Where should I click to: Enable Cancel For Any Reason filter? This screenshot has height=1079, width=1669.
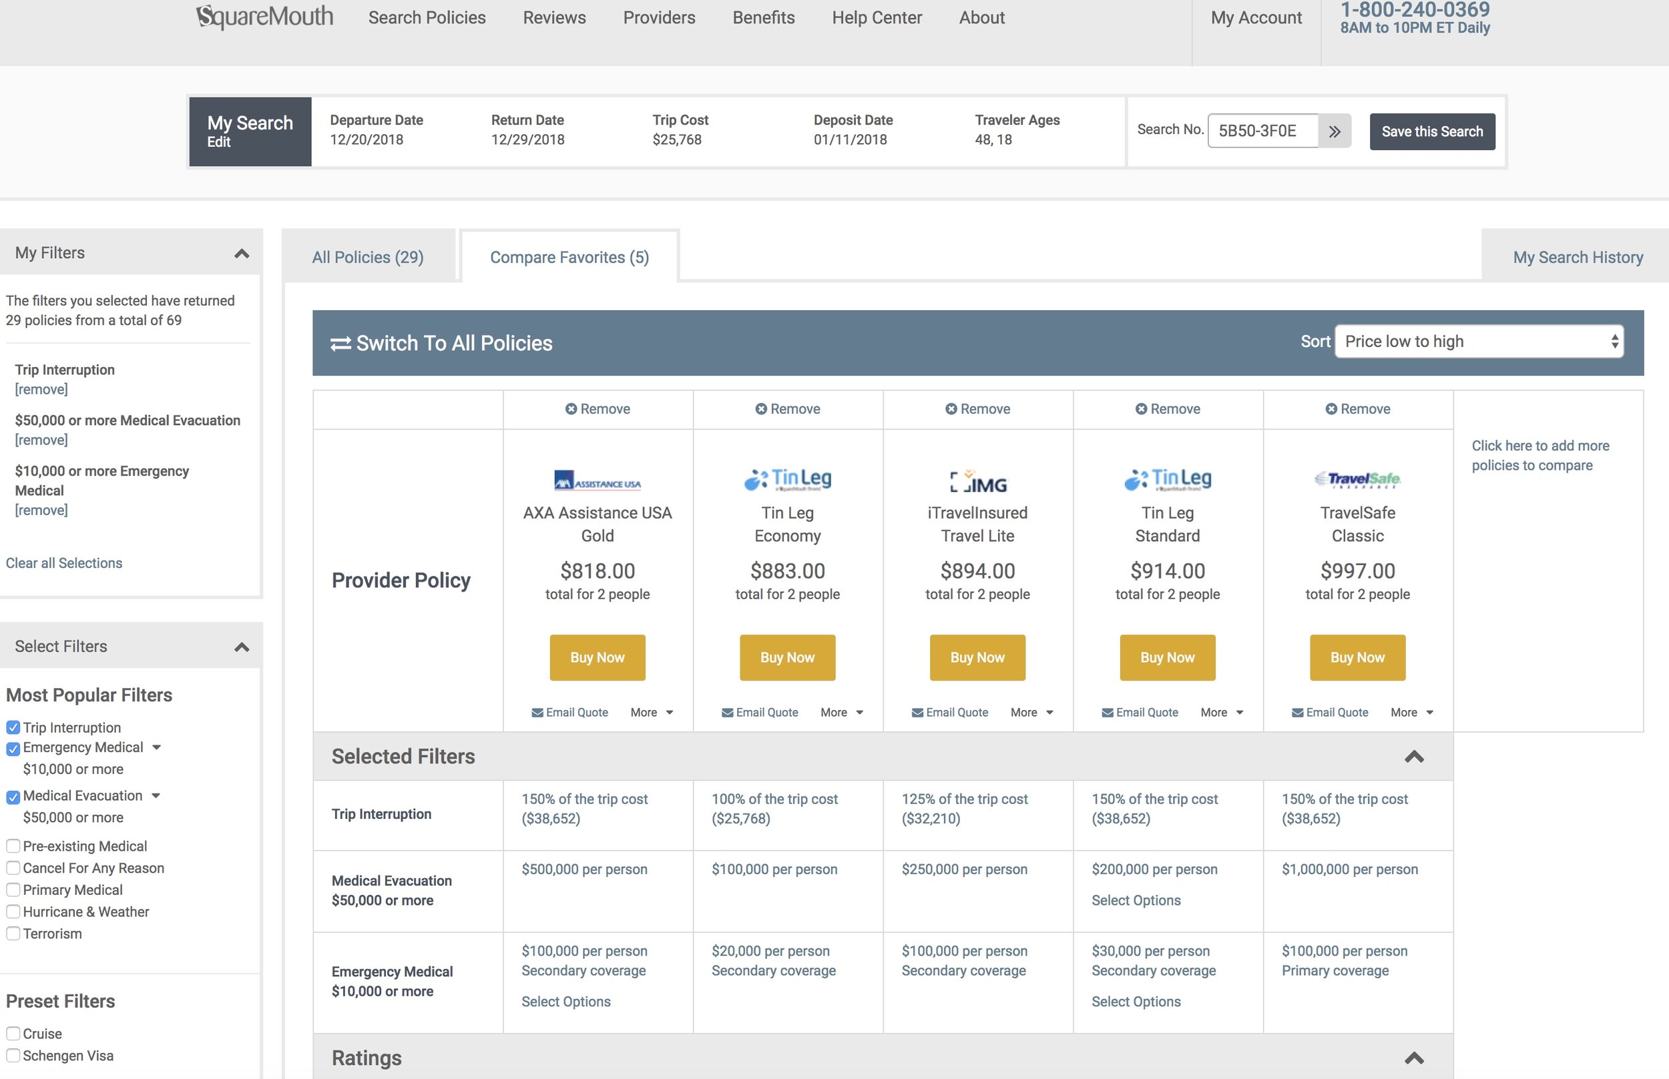pos(13,868)
